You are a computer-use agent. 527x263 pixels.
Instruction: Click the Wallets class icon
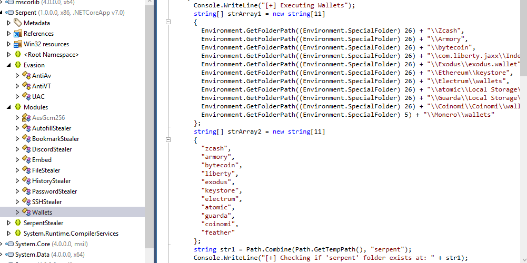[26, 212]
